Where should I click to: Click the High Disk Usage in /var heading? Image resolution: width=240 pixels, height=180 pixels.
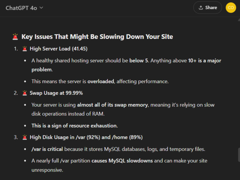pos(86,137)
